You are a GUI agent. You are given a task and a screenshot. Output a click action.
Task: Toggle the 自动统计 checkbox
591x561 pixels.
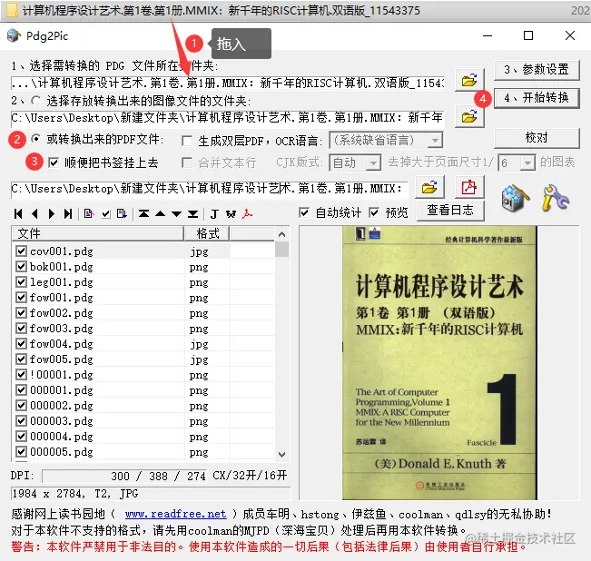point(304,212)
